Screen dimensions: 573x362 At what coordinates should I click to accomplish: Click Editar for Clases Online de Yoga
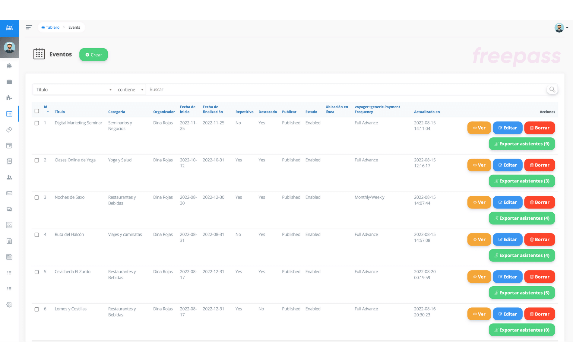507,165
